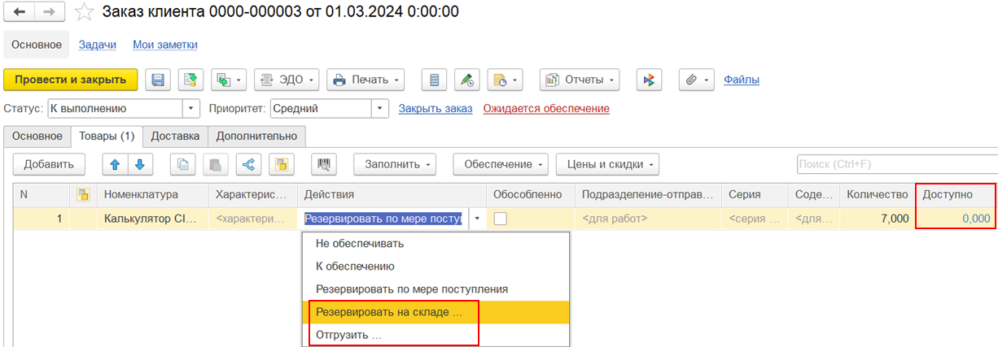This screenshot has height=347, width=998.
Task: Click the save (floppy disk) icon
Action: pyautogui.click(x=158, y=80)
